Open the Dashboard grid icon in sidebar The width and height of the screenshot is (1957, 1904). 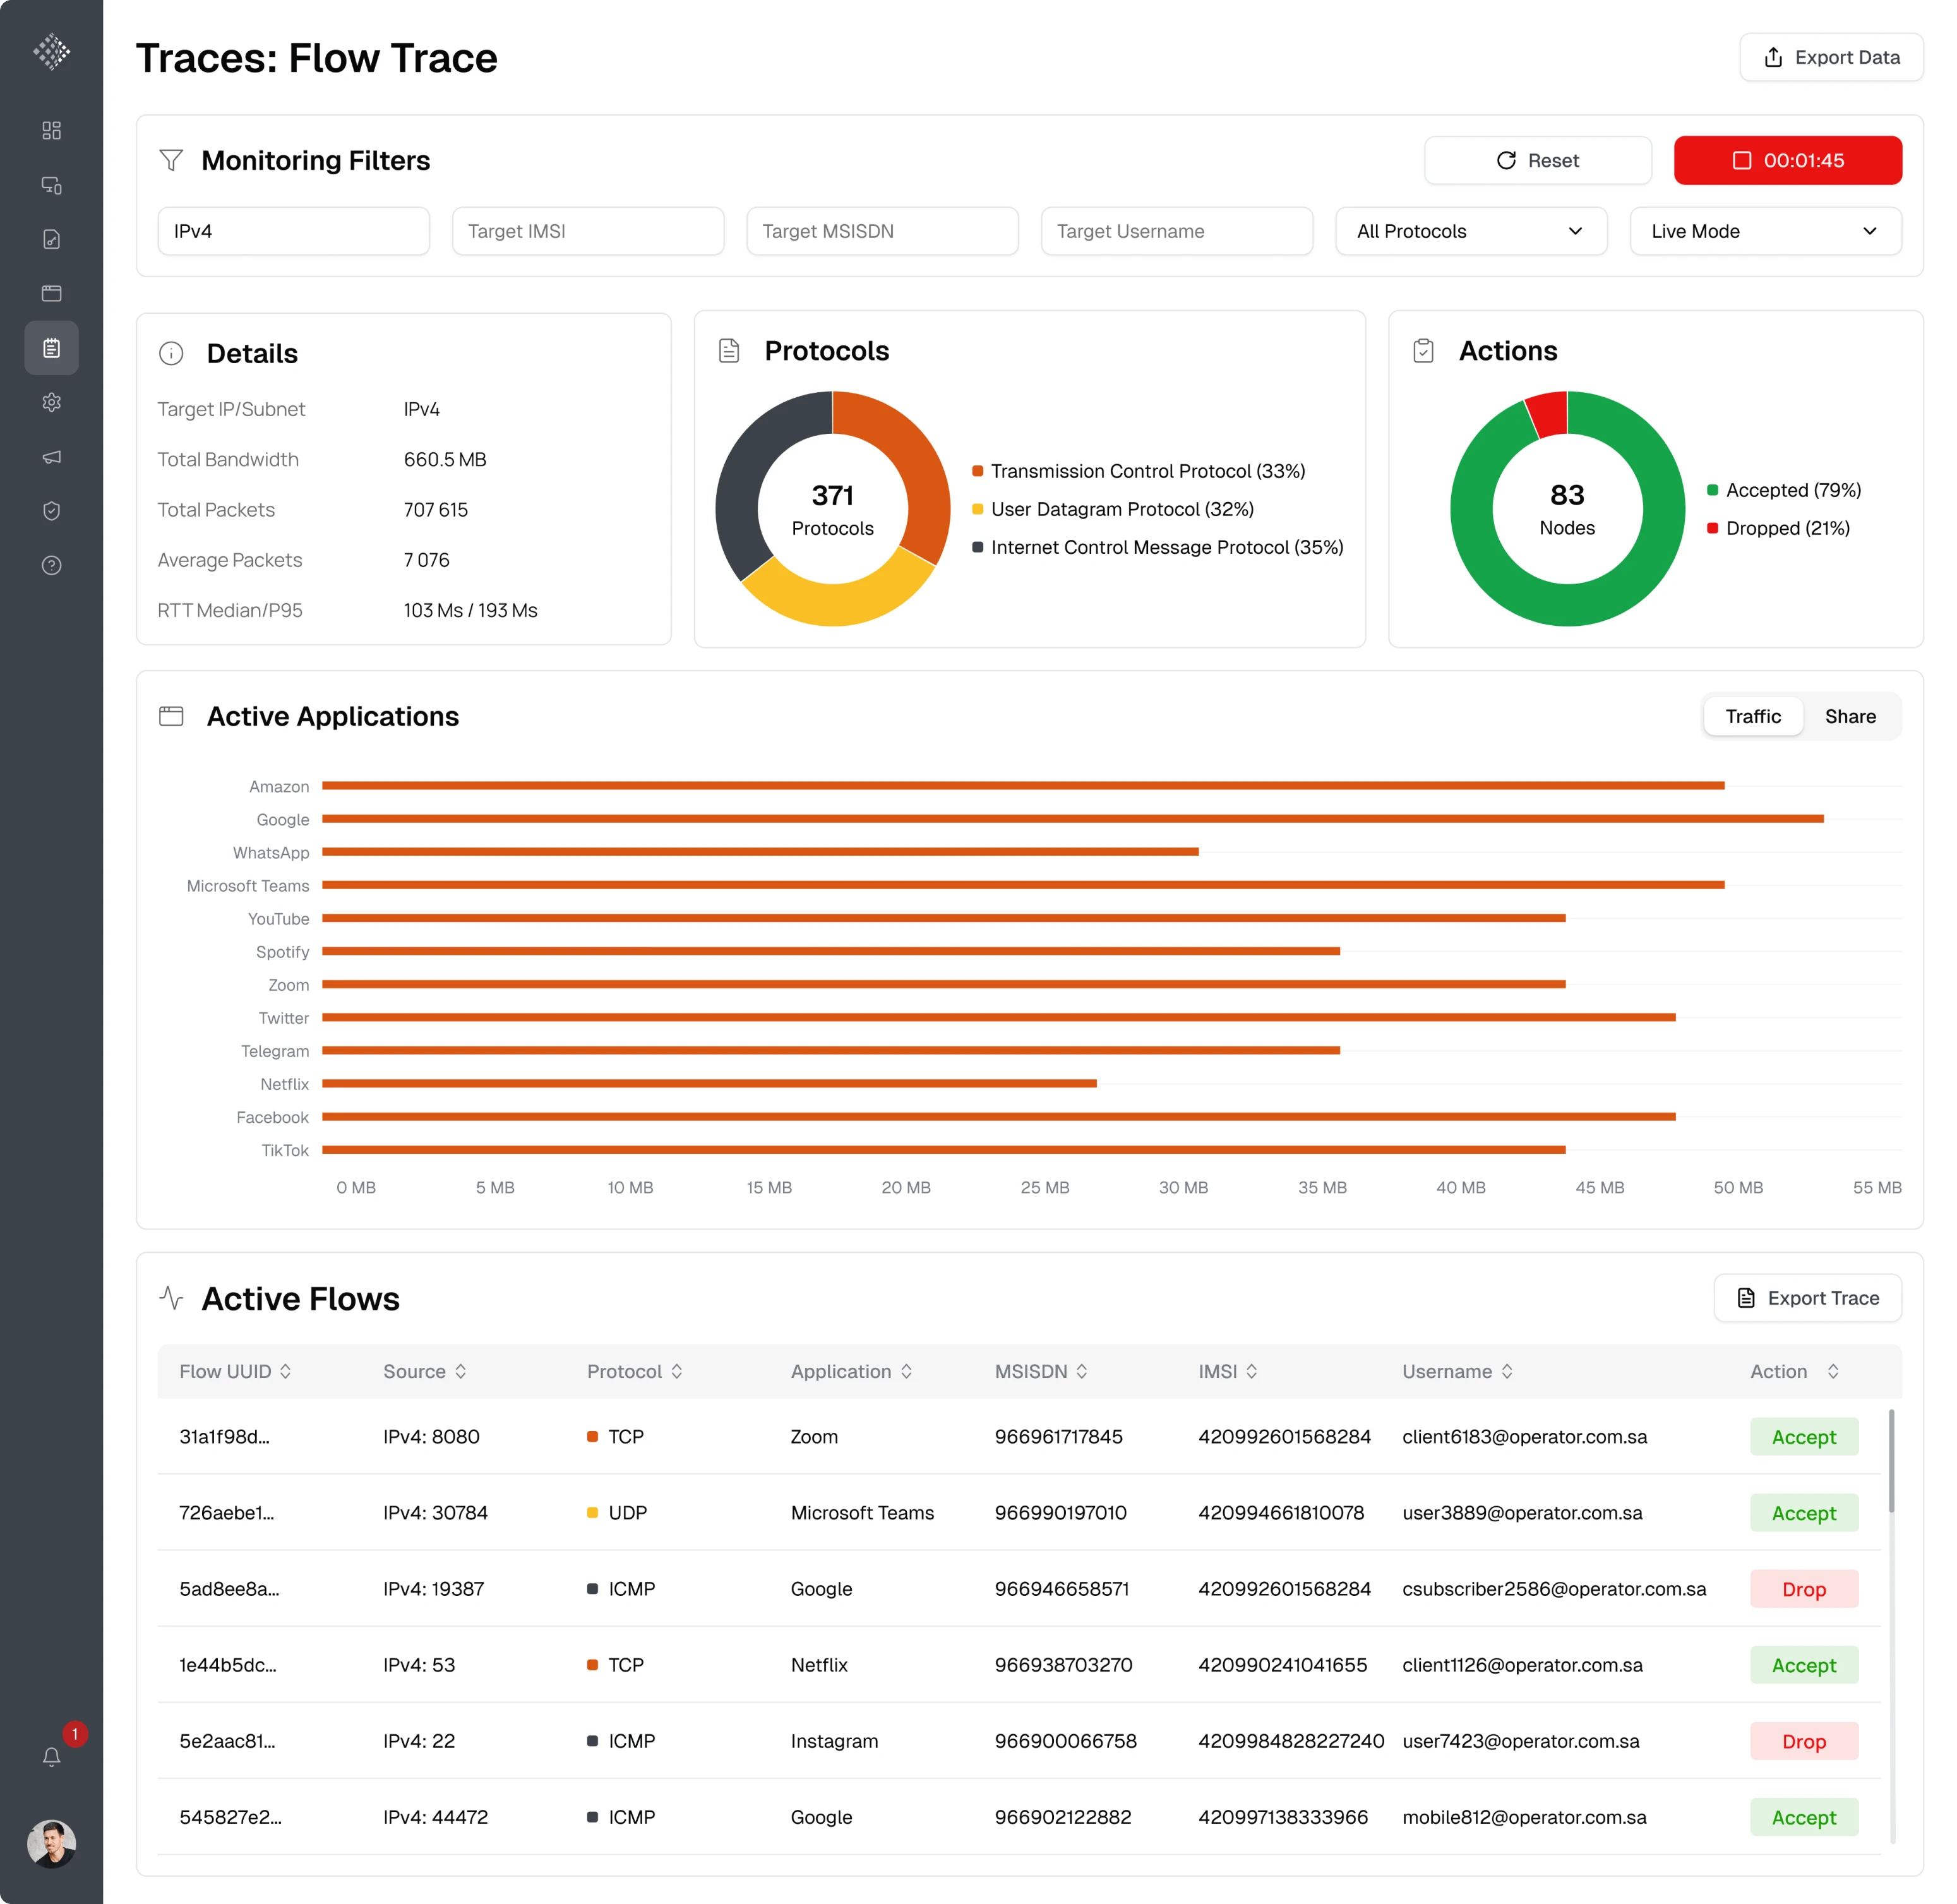[51, 129]
